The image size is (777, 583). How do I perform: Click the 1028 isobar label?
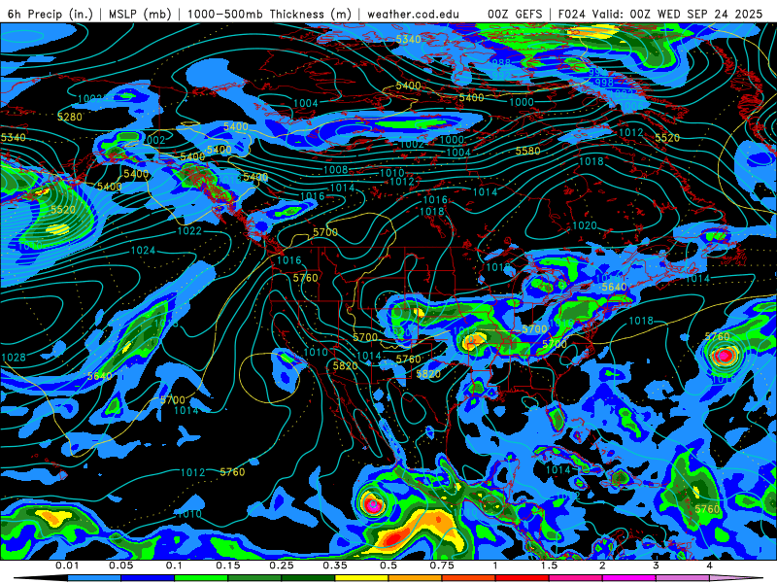[x=14, y=358]
